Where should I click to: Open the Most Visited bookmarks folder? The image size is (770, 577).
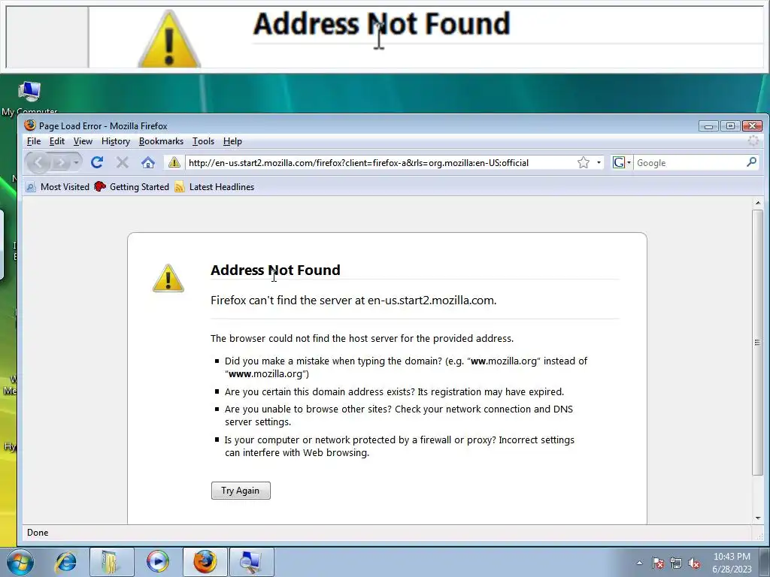(x=58, y=187)
